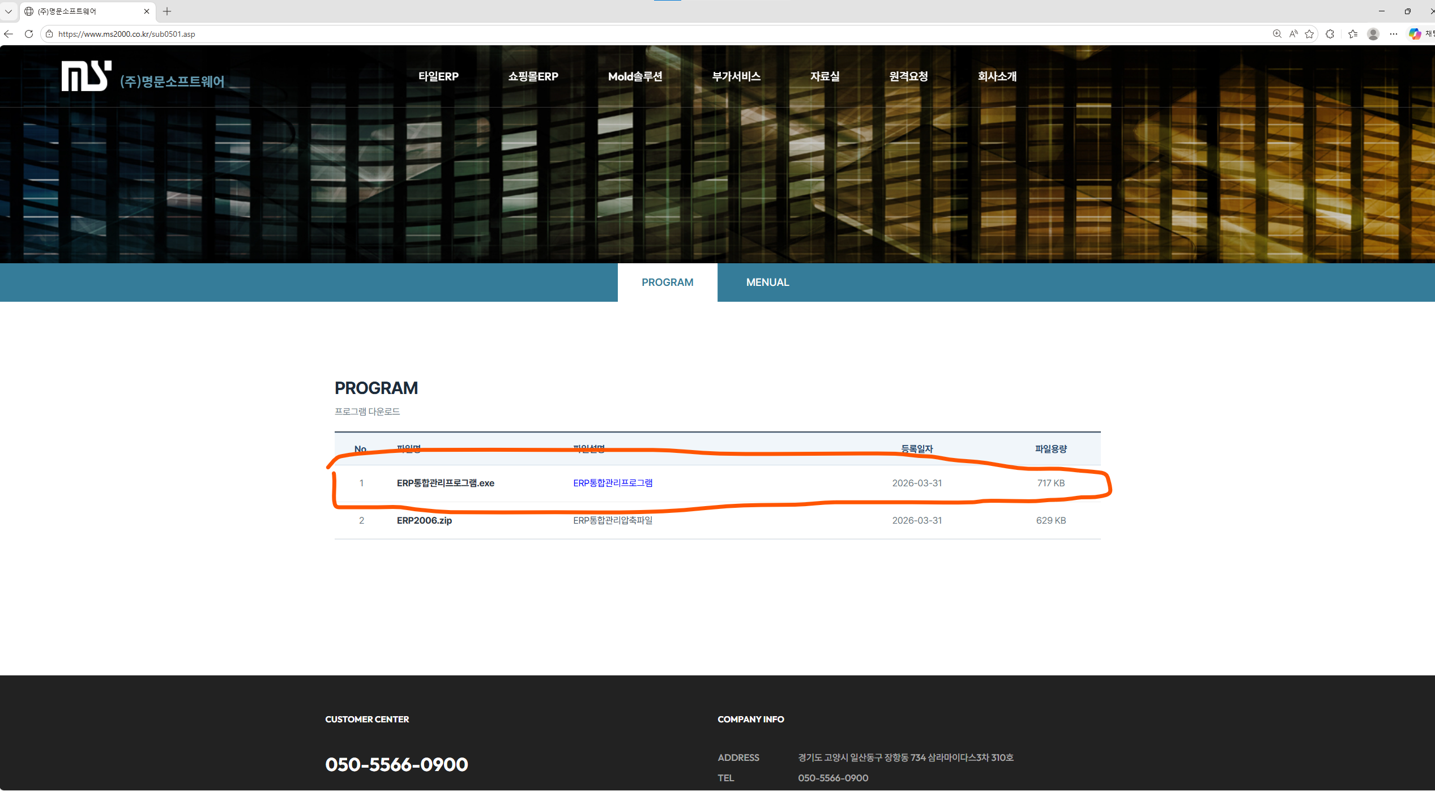Click the 프로그램 다운로드 subtitle

[x=367, y=412]
